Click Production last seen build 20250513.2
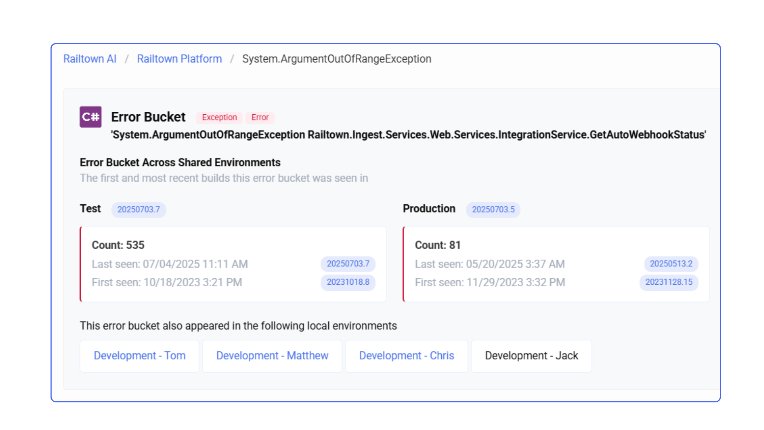This screenshot has height=430, width=764. coord(671,264)
